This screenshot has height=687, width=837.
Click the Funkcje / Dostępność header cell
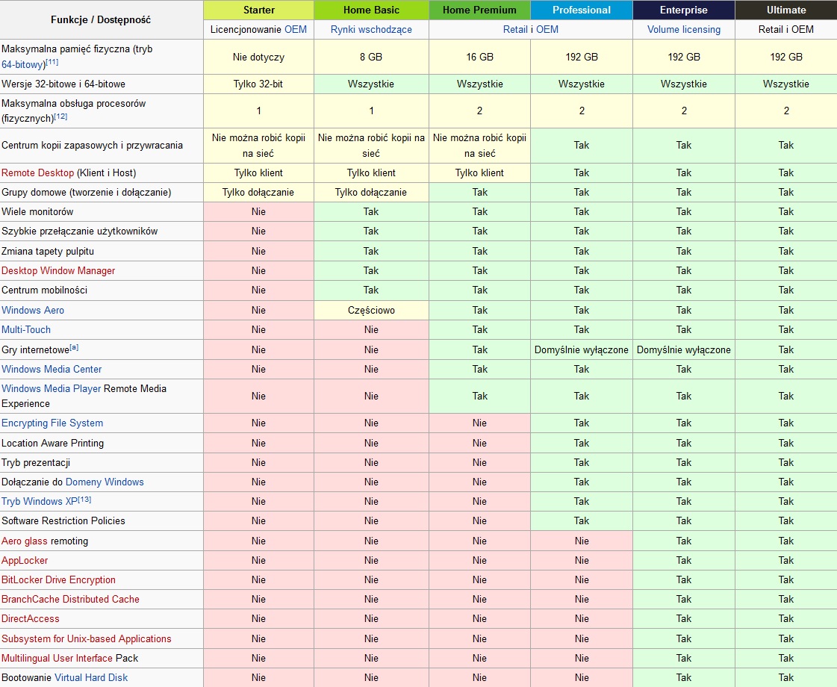point(101,19)
